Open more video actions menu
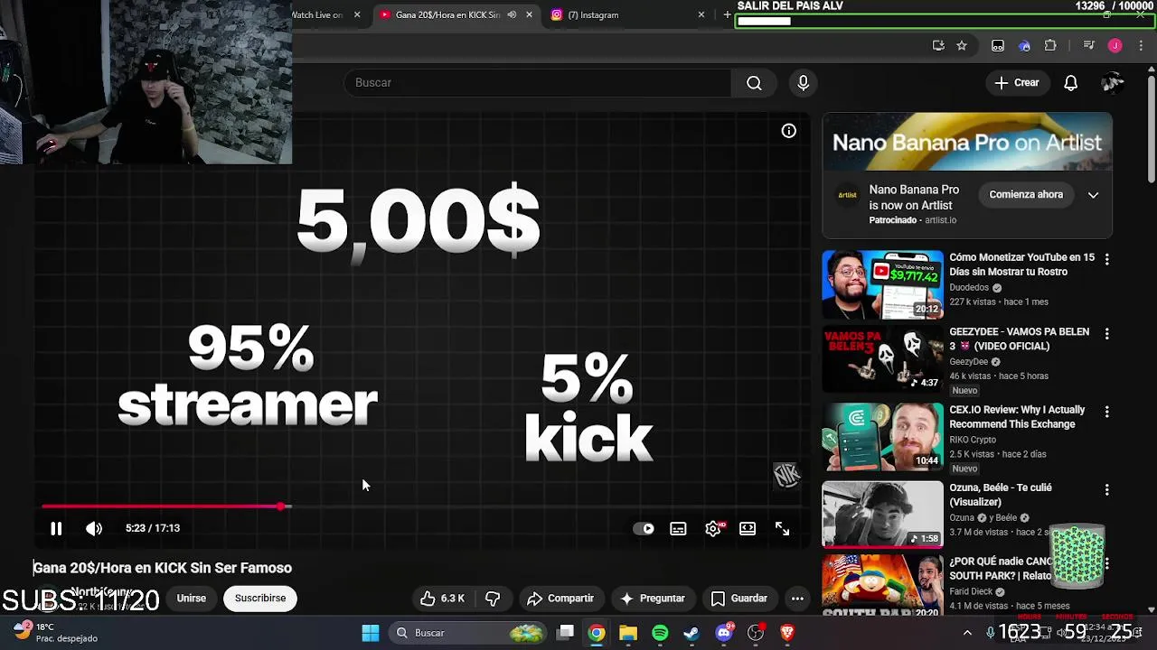1157x650 pixels. tap(797, 599)
